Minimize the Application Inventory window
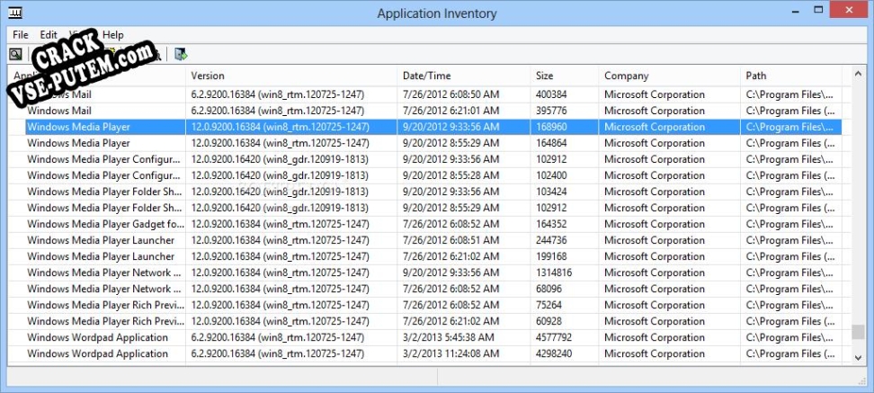The width and height of the screenshot is (874, 393). (795, 10)
